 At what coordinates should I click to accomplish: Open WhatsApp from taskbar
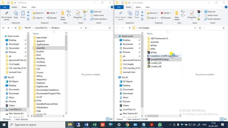point(160,125)
